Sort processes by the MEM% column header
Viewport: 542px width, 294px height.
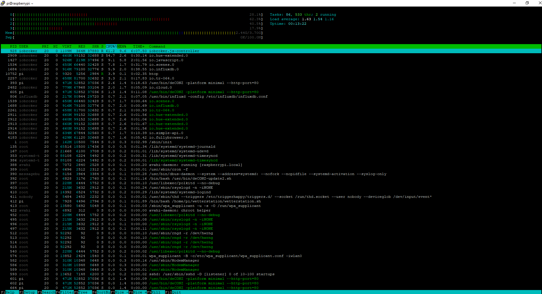(x=122, y=46)
